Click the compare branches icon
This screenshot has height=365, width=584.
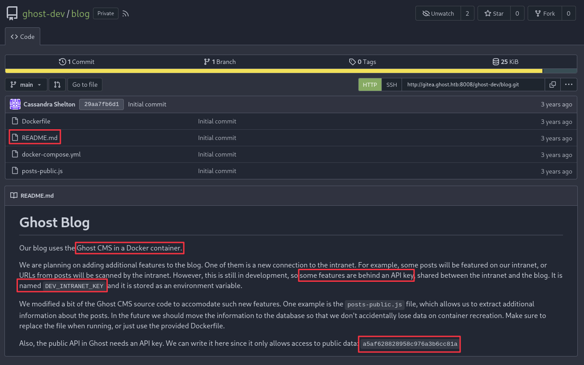(x=57, y=85)
